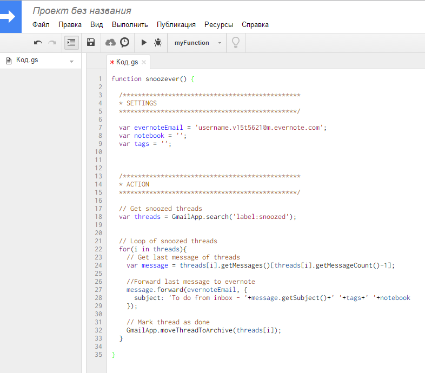The image size is (425, 373).
Task: Click the green opening brace on line 1
Action: coord(192,79)
